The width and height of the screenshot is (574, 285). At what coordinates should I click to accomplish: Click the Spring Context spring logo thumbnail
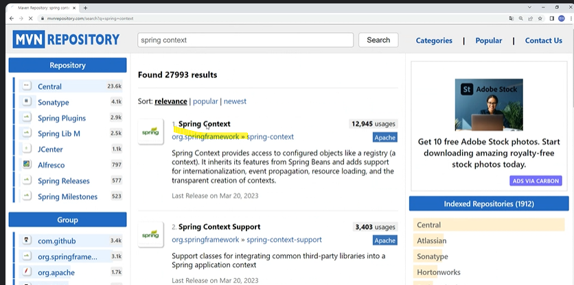point(151,132)
